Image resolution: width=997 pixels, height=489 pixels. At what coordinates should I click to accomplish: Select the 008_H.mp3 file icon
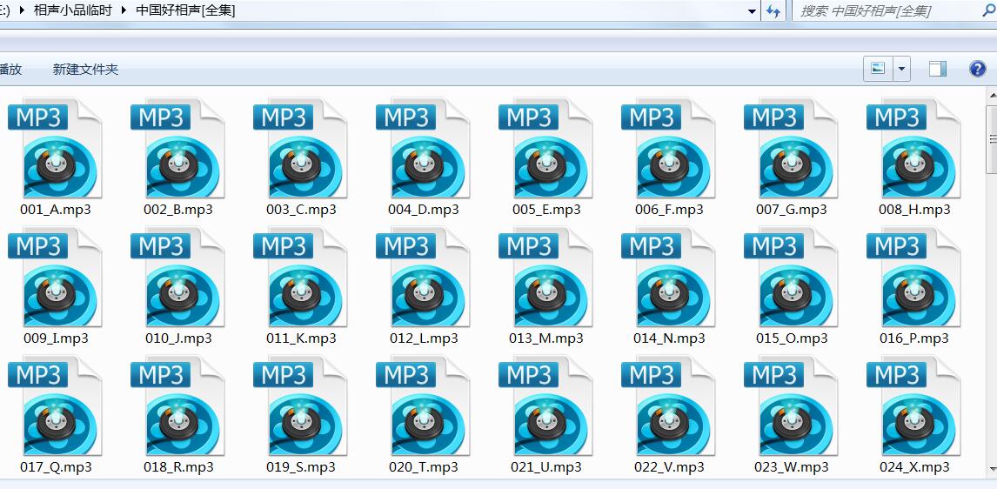click(x=914, y=149)
